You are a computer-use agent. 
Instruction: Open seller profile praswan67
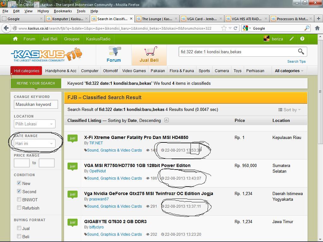99,199
